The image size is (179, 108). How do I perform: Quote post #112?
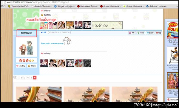point(150,33)
